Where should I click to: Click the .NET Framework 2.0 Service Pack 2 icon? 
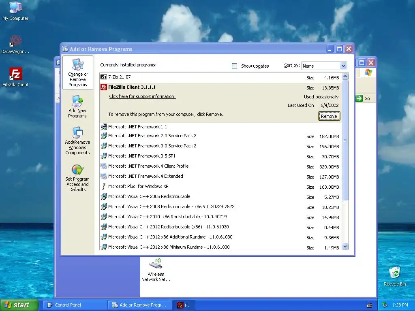104,136
